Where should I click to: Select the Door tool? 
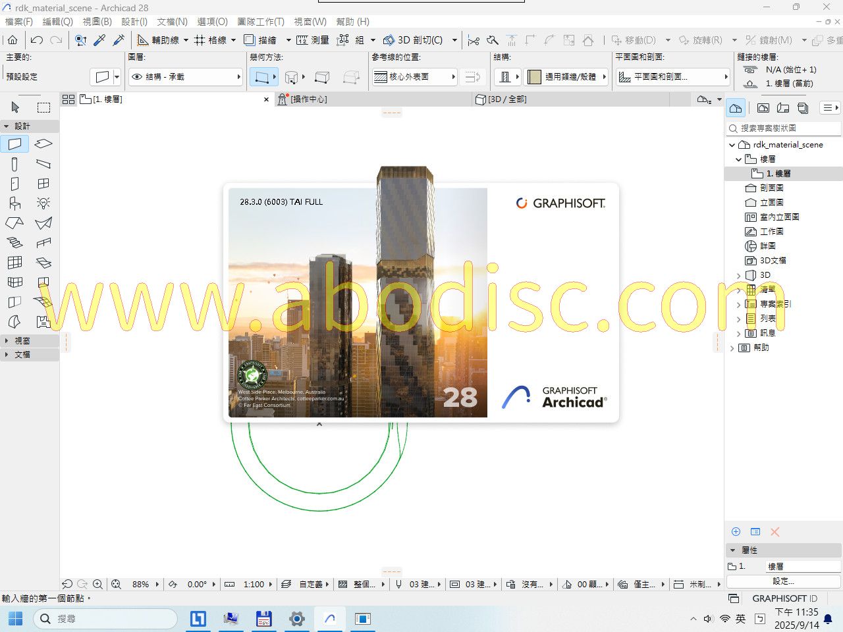(15, 184)
